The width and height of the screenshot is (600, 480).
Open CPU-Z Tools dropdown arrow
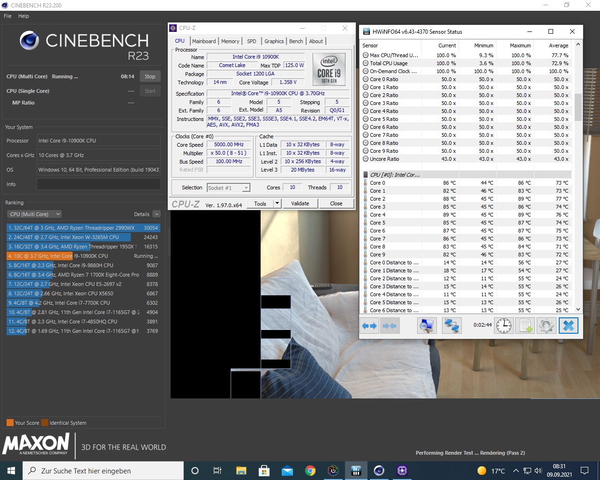[277, 203]
